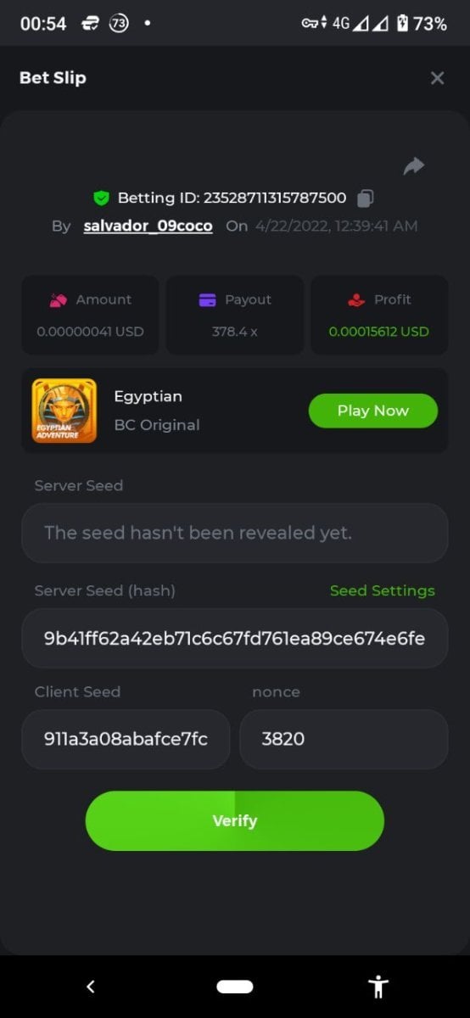
Task: Tap the share arrow icon
Action: [x=414, y=165]
